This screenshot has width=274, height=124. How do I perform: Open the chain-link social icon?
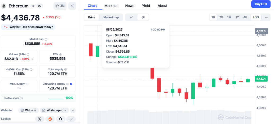[71, 119]
